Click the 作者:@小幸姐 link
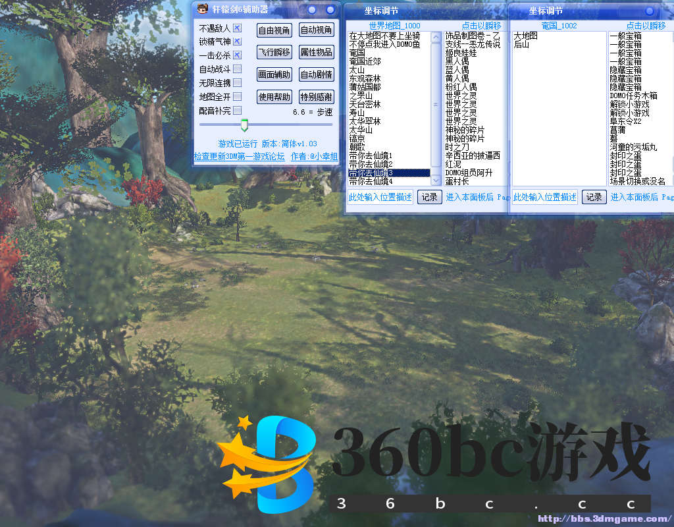The image size is (674, 527). click(x=314, y=157)
